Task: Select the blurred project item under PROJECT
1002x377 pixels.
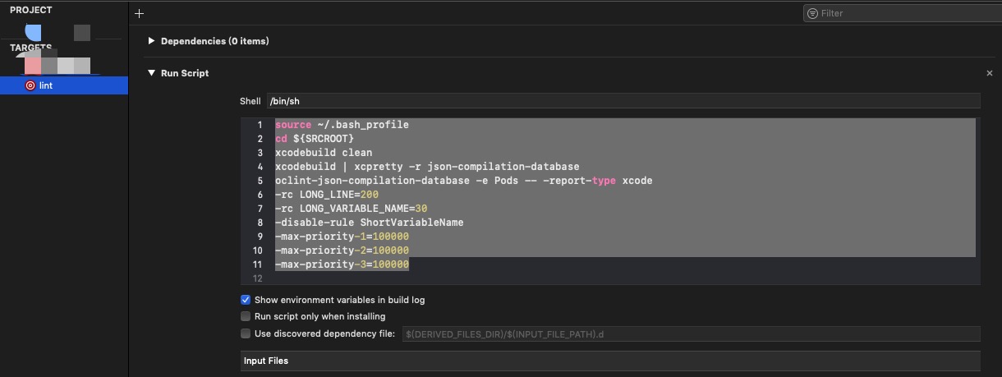Action: tap(57, 32)
